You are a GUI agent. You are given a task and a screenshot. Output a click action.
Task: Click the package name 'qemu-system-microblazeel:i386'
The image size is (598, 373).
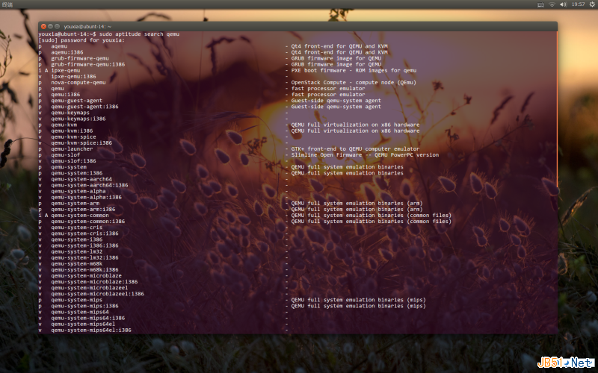[x=98, y=294]
